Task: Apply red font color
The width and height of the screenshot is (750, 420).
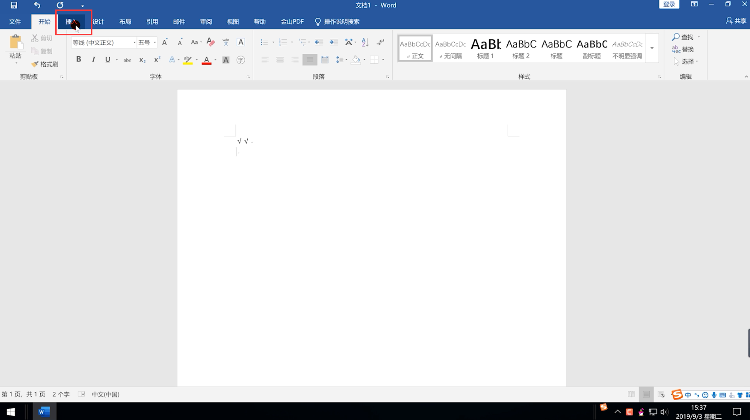Action: click(x=207, y=60)
